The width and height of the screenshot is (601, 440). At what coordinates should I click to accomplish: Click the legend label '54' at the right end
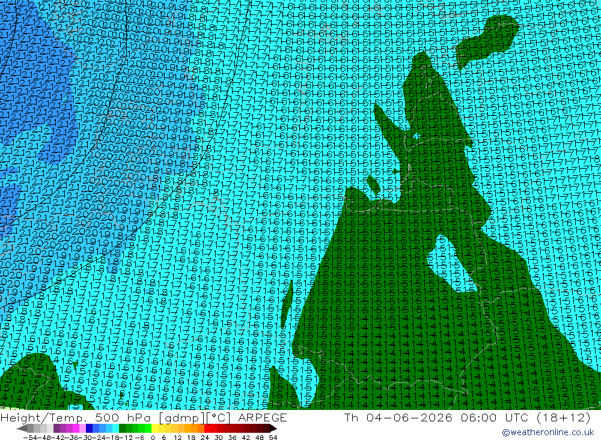pos(273,438)
